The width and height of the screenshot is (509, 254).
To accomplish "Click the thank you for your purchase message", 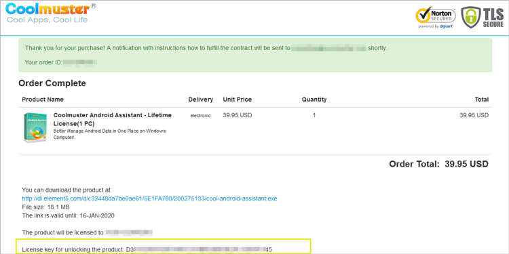I will point(206,48).
